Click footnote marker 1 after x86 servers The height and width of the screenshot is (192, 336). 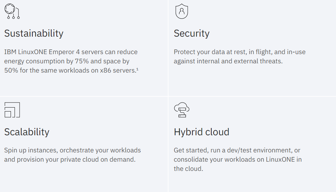(x=137, y=69)
